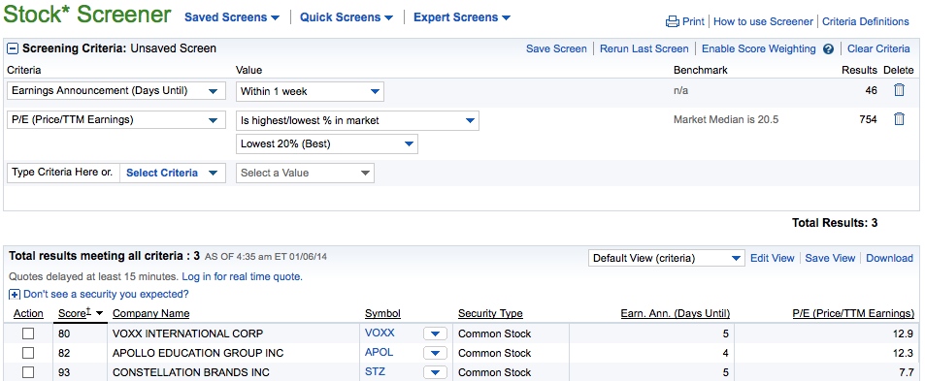Click into 'Type Criteria Here' field
The height and width of the screenshot is (381, 925).
[x=63, y=173]
